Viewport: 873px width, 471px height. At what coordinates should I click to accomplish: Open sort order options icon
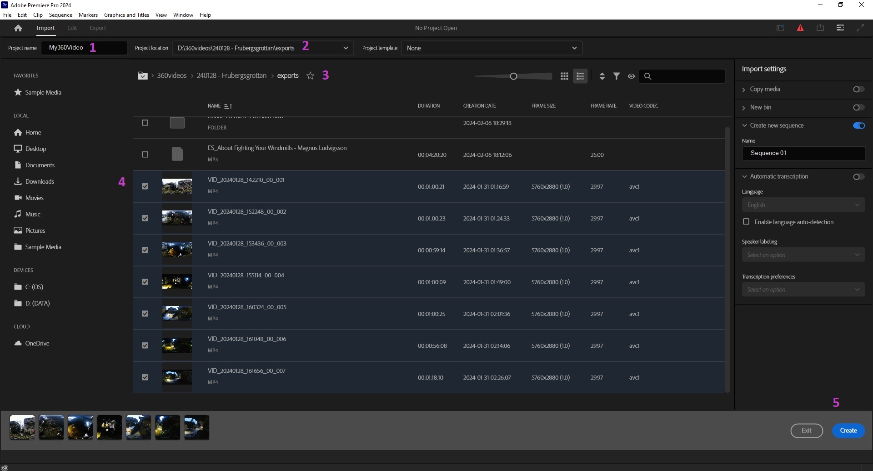(x=602, y=76)
